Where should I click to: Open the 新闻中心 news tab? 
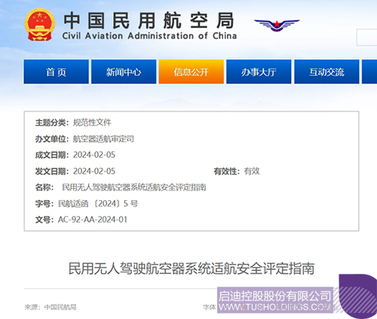[x=124, y=71]
